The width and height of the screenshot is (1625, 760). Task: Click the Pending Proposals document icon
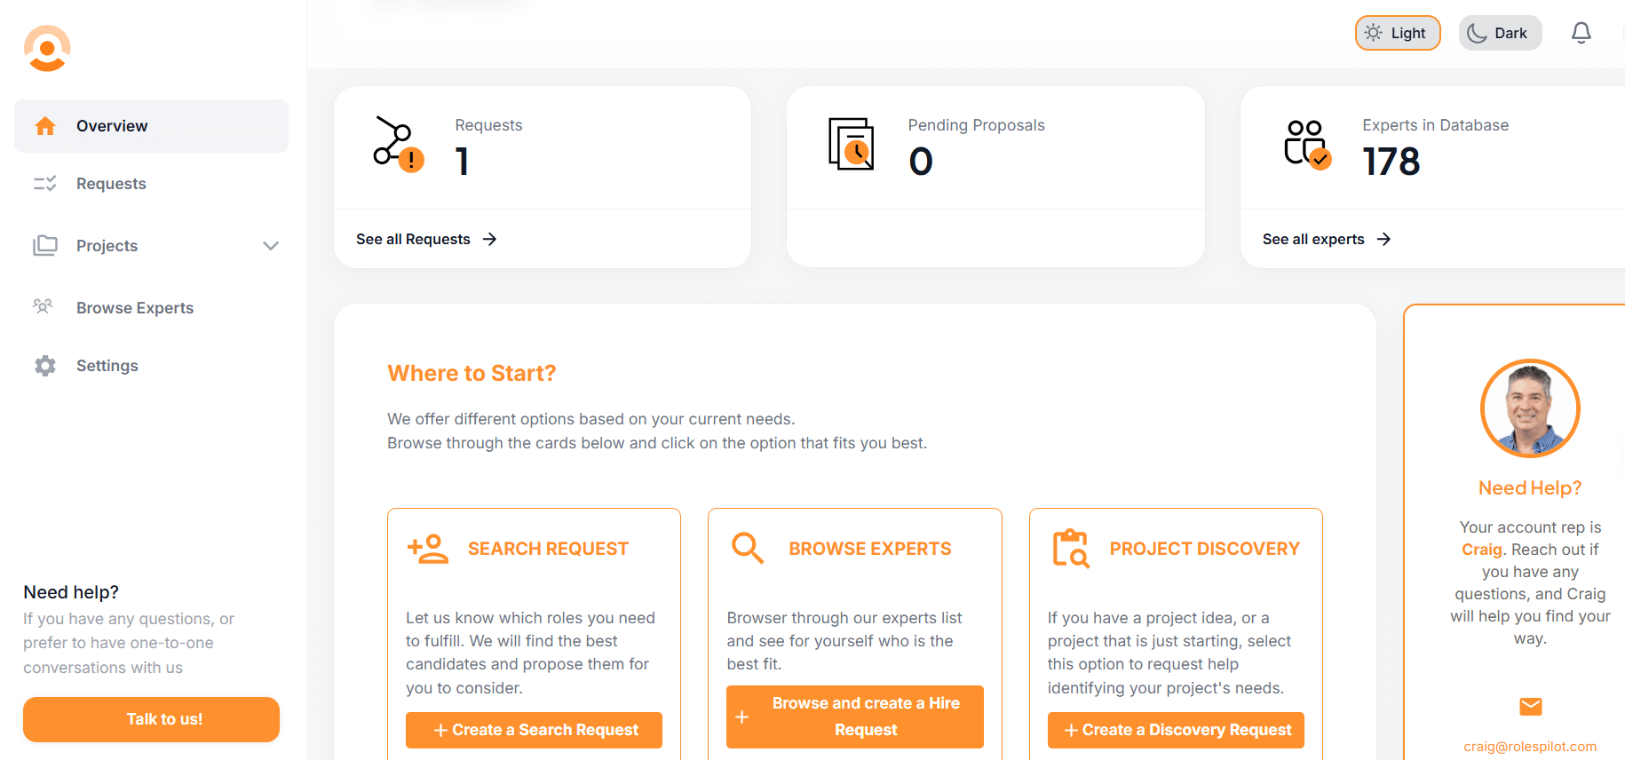[x=851, y=144]
